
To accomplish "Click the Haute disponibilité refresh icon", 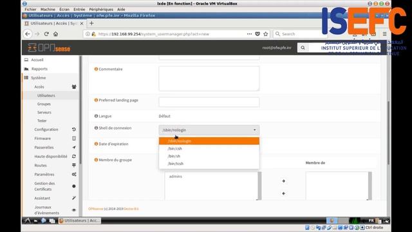I will [x=74, y=156].
